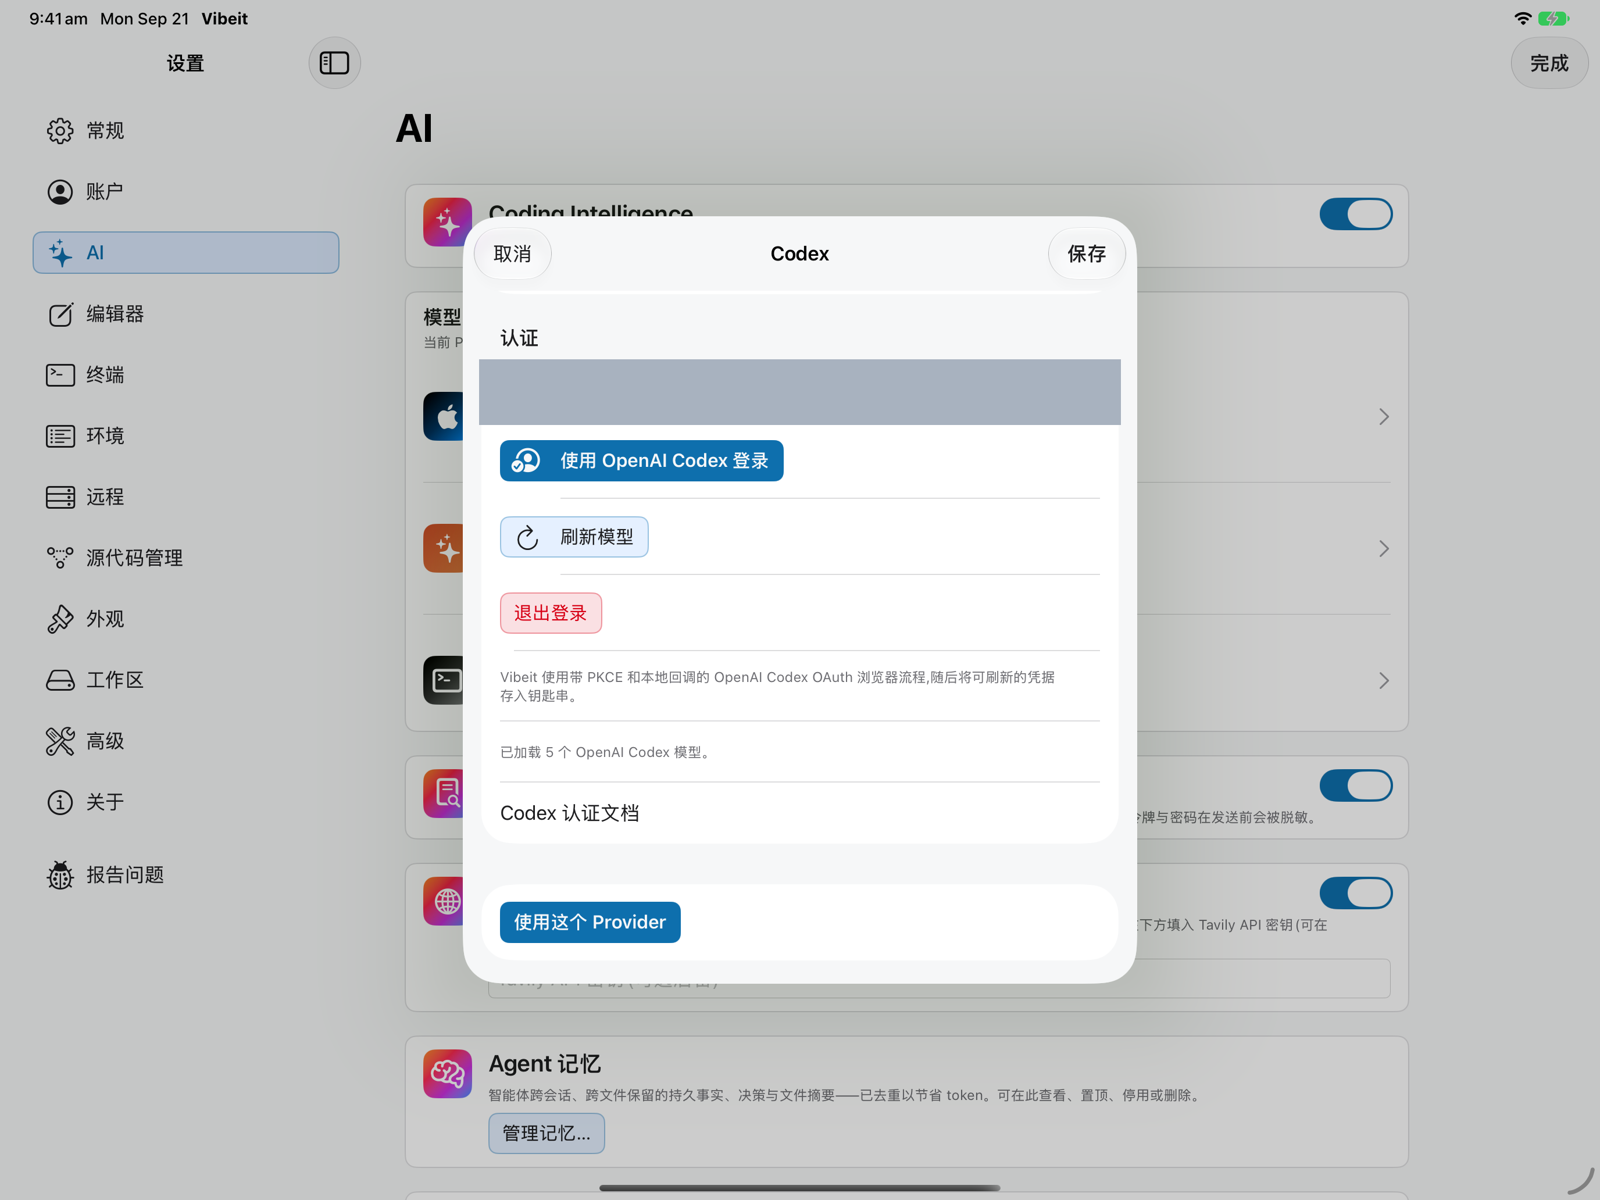Open 账户 account person icon
The width and height of the screenshot is (1600, 1200).
click(60, 192)
